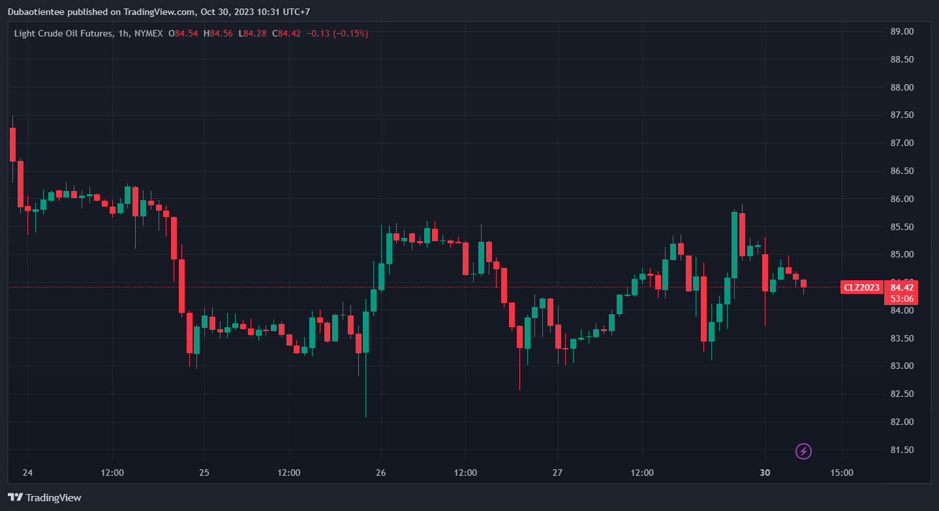Click the 81.50 label on the price axis
This screenshot has height=511, width=939.
pos(901,450)
